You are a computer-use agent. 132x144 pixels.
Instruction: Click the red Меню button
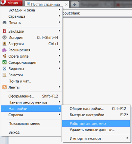tap(11, 3)
